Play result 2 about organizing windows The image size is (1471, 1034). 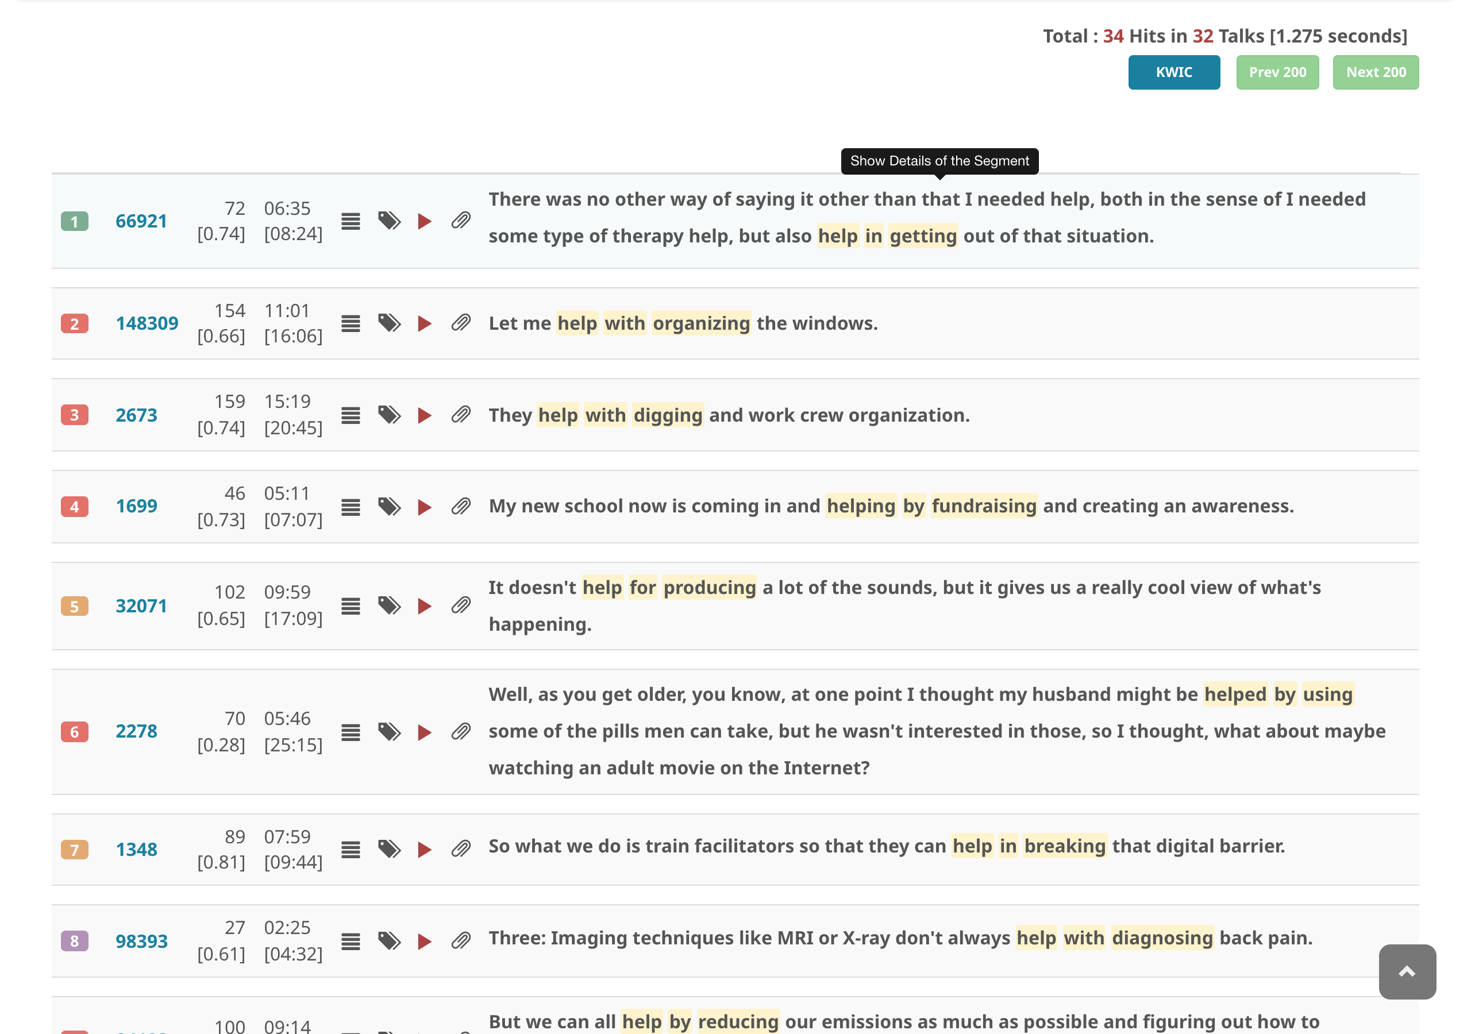[x=424, y=323]
